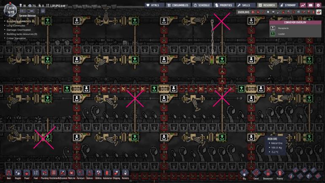Open the Rocketry build category
The width and height of the screenshot is (325, 183).
[125, 174]
